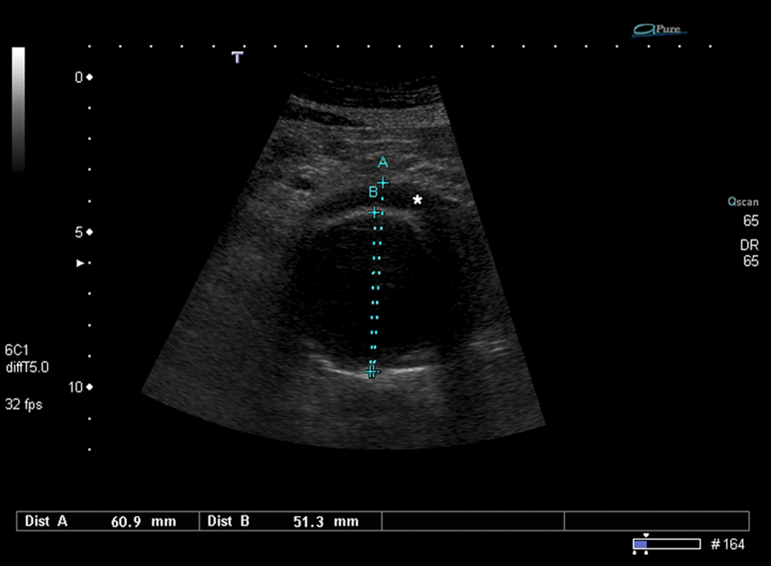Screen dimensions: 771x566
Task: Click the DR dynamic range indicator
Action: 751,245
